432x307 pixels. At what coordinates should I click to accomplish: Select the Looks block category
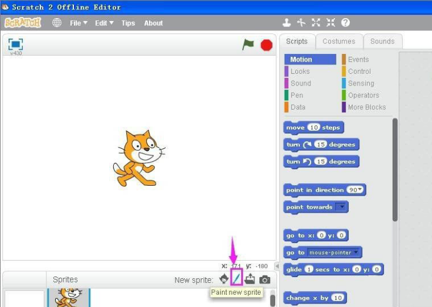click(x=300, y=71)
